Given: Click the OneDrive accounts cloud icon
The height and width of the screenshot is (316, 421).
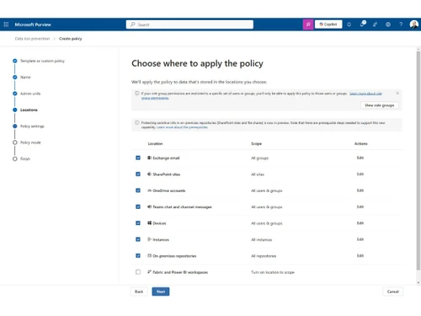Looking at the screenshot, I should (149, 190).
